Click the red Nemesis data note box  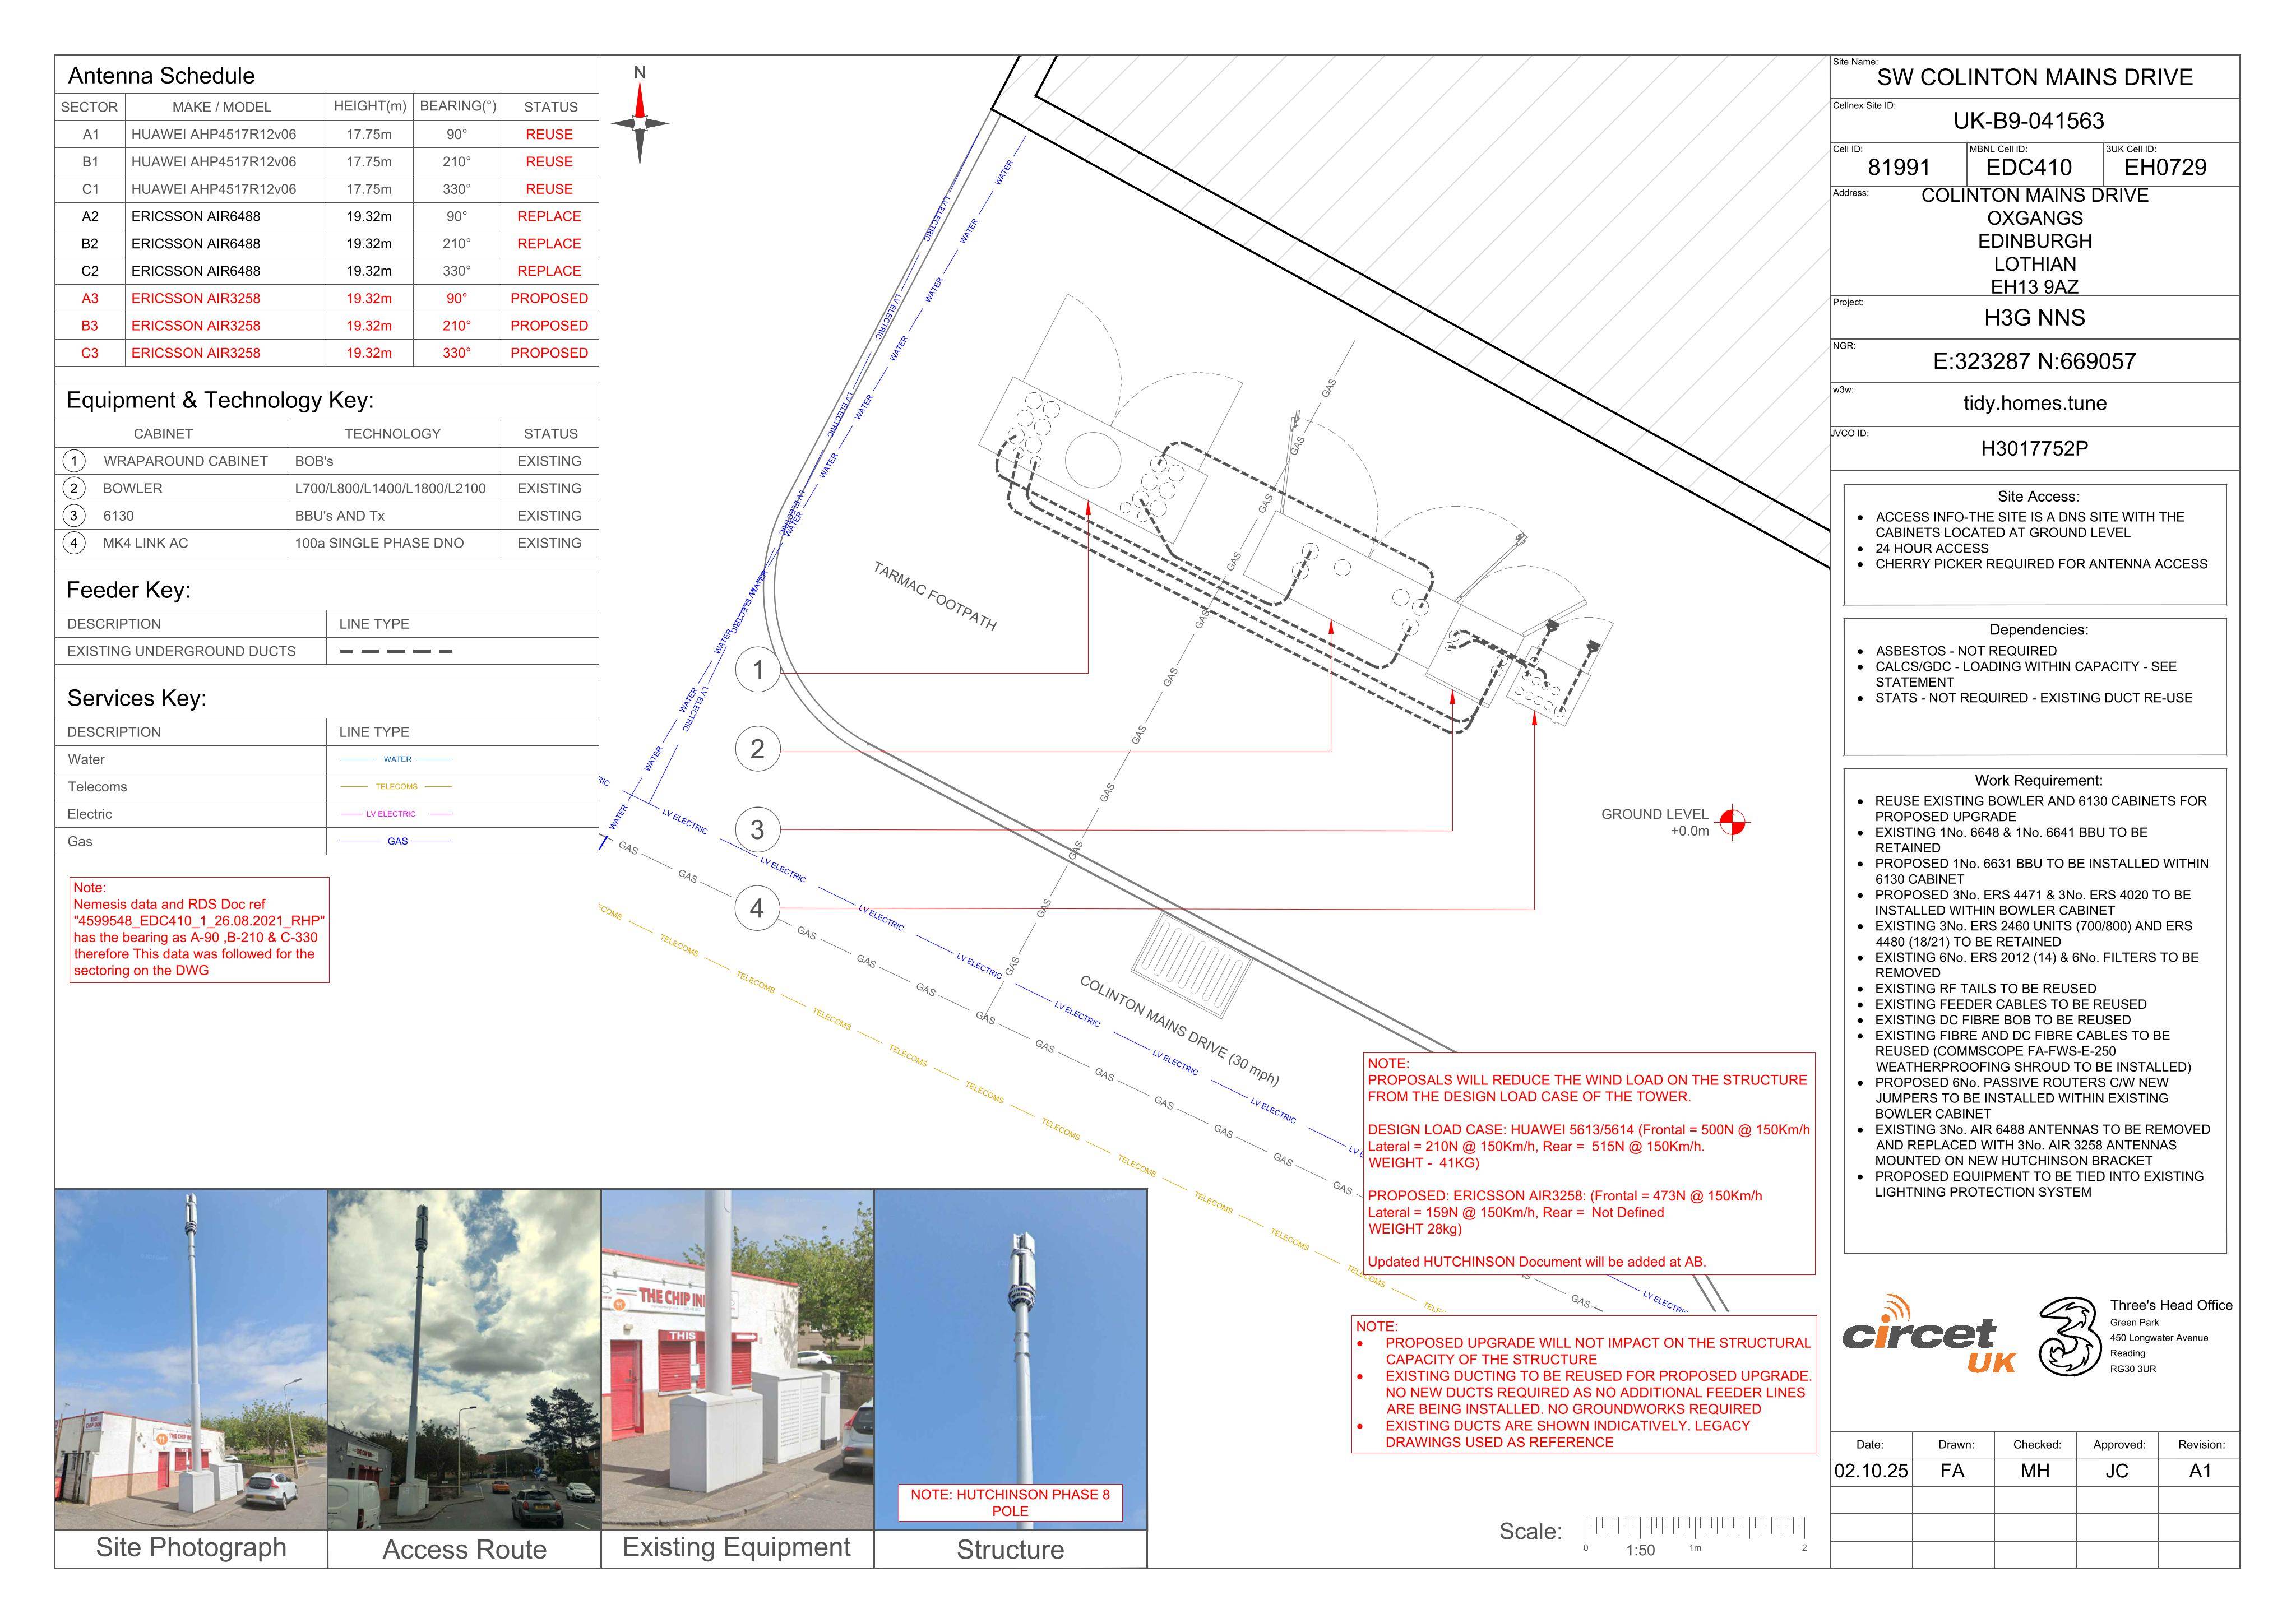tap(199, 929)
